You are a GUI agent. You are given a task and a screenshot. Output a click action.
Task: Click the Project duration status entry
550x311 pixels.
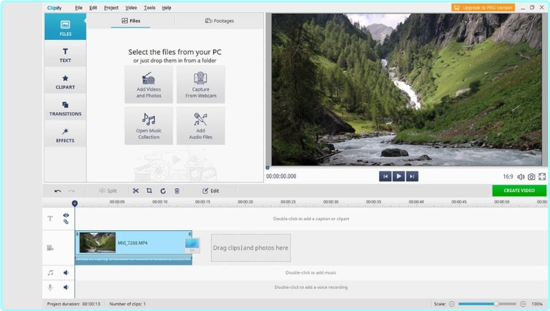click(73, 304)
